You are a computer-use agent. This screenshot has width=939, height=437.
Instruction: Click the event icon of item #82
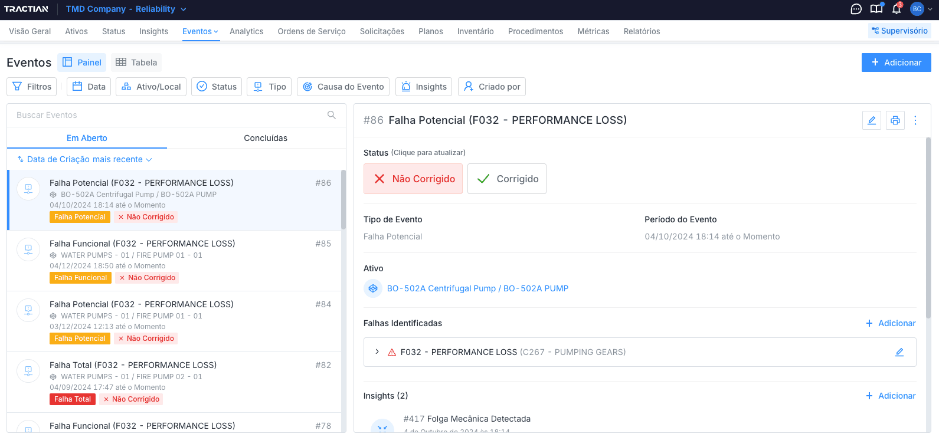[28, 371]
